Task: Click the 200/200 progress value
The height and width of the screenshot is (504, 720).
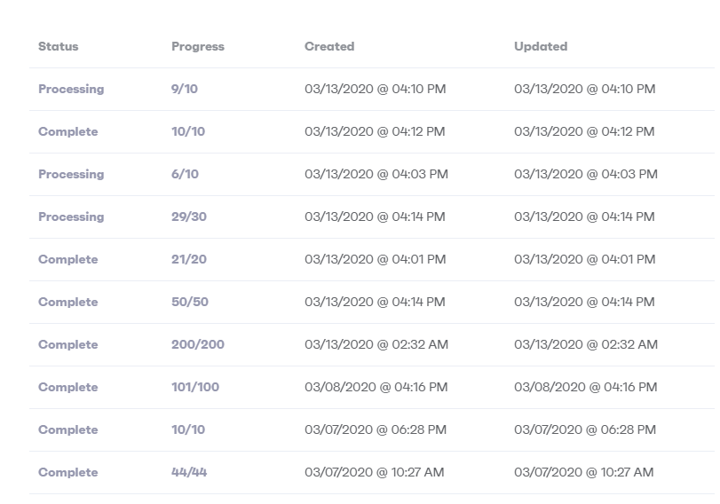Action: 198,344
